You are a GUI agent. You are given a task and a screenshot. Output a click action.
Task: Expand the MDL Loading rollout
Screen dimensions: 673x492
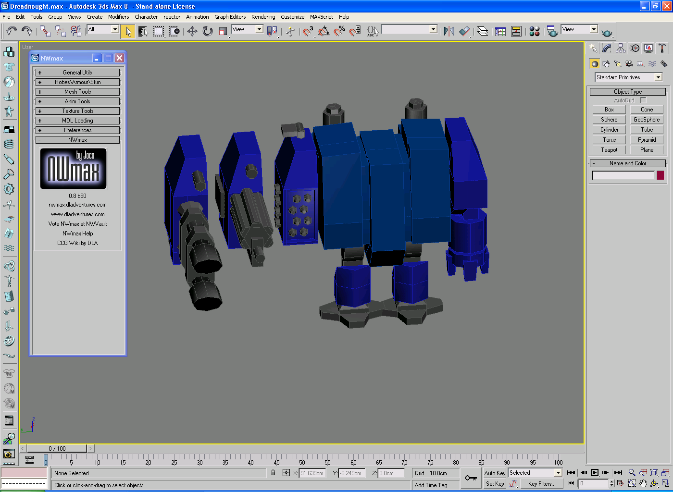[77, 121]
